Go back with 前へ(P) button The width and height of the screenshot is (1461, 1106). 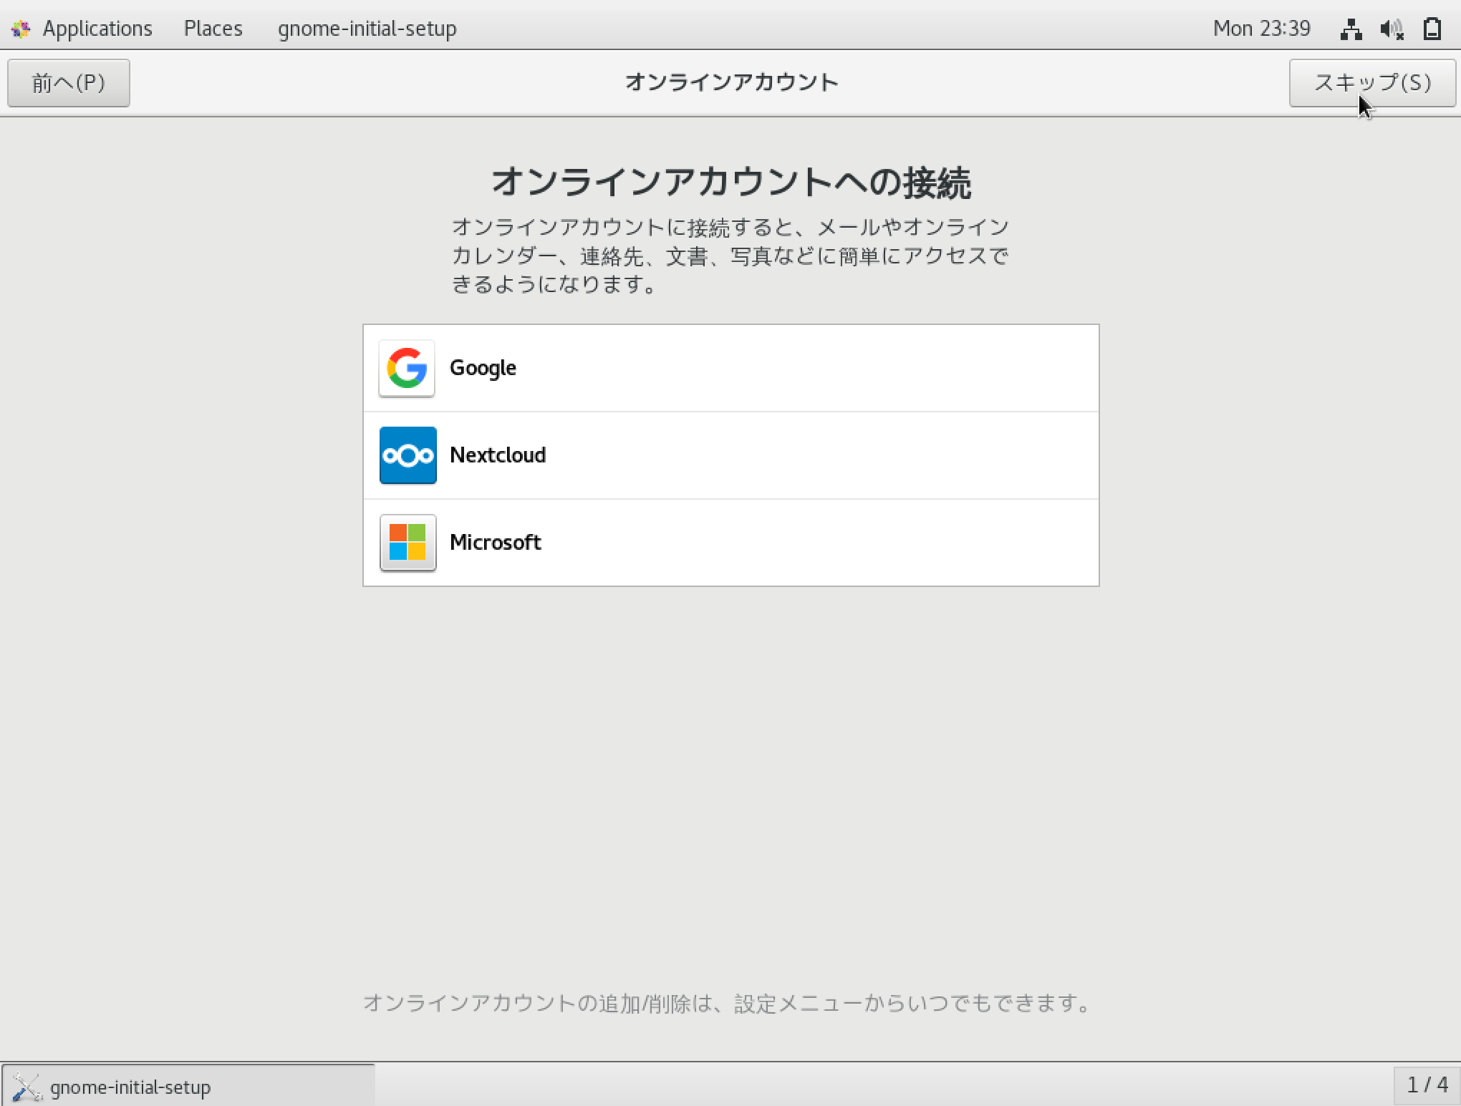(69, 83)
